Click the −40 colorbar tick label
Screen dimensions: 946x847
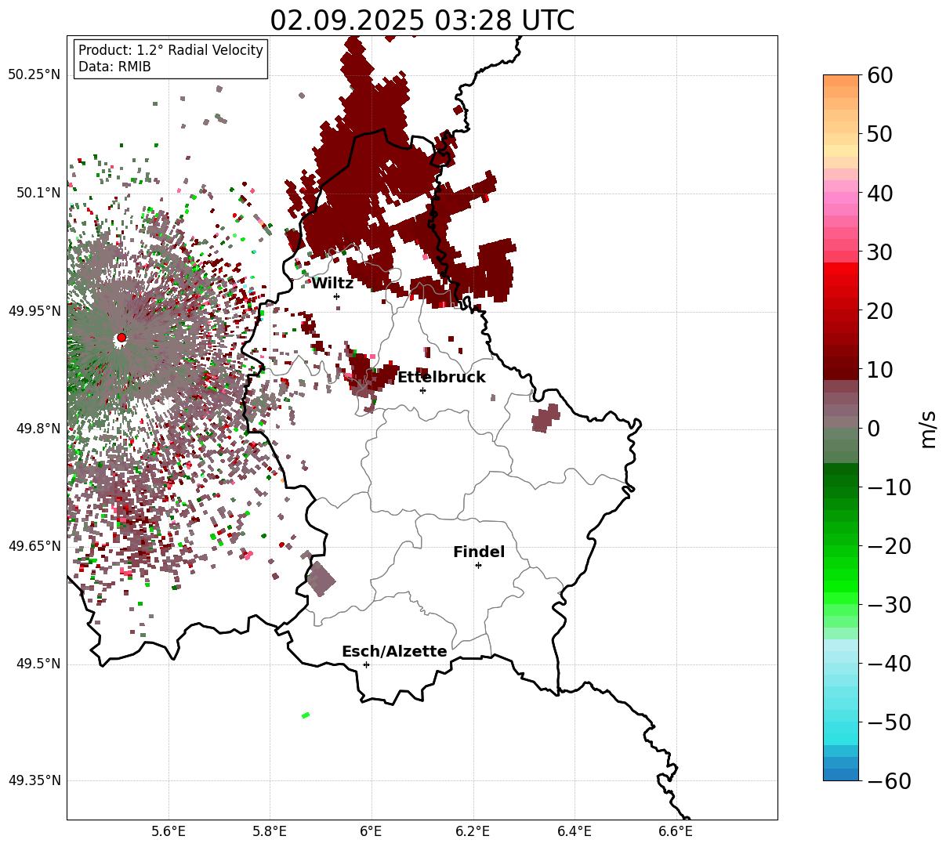tap(889, 663)
